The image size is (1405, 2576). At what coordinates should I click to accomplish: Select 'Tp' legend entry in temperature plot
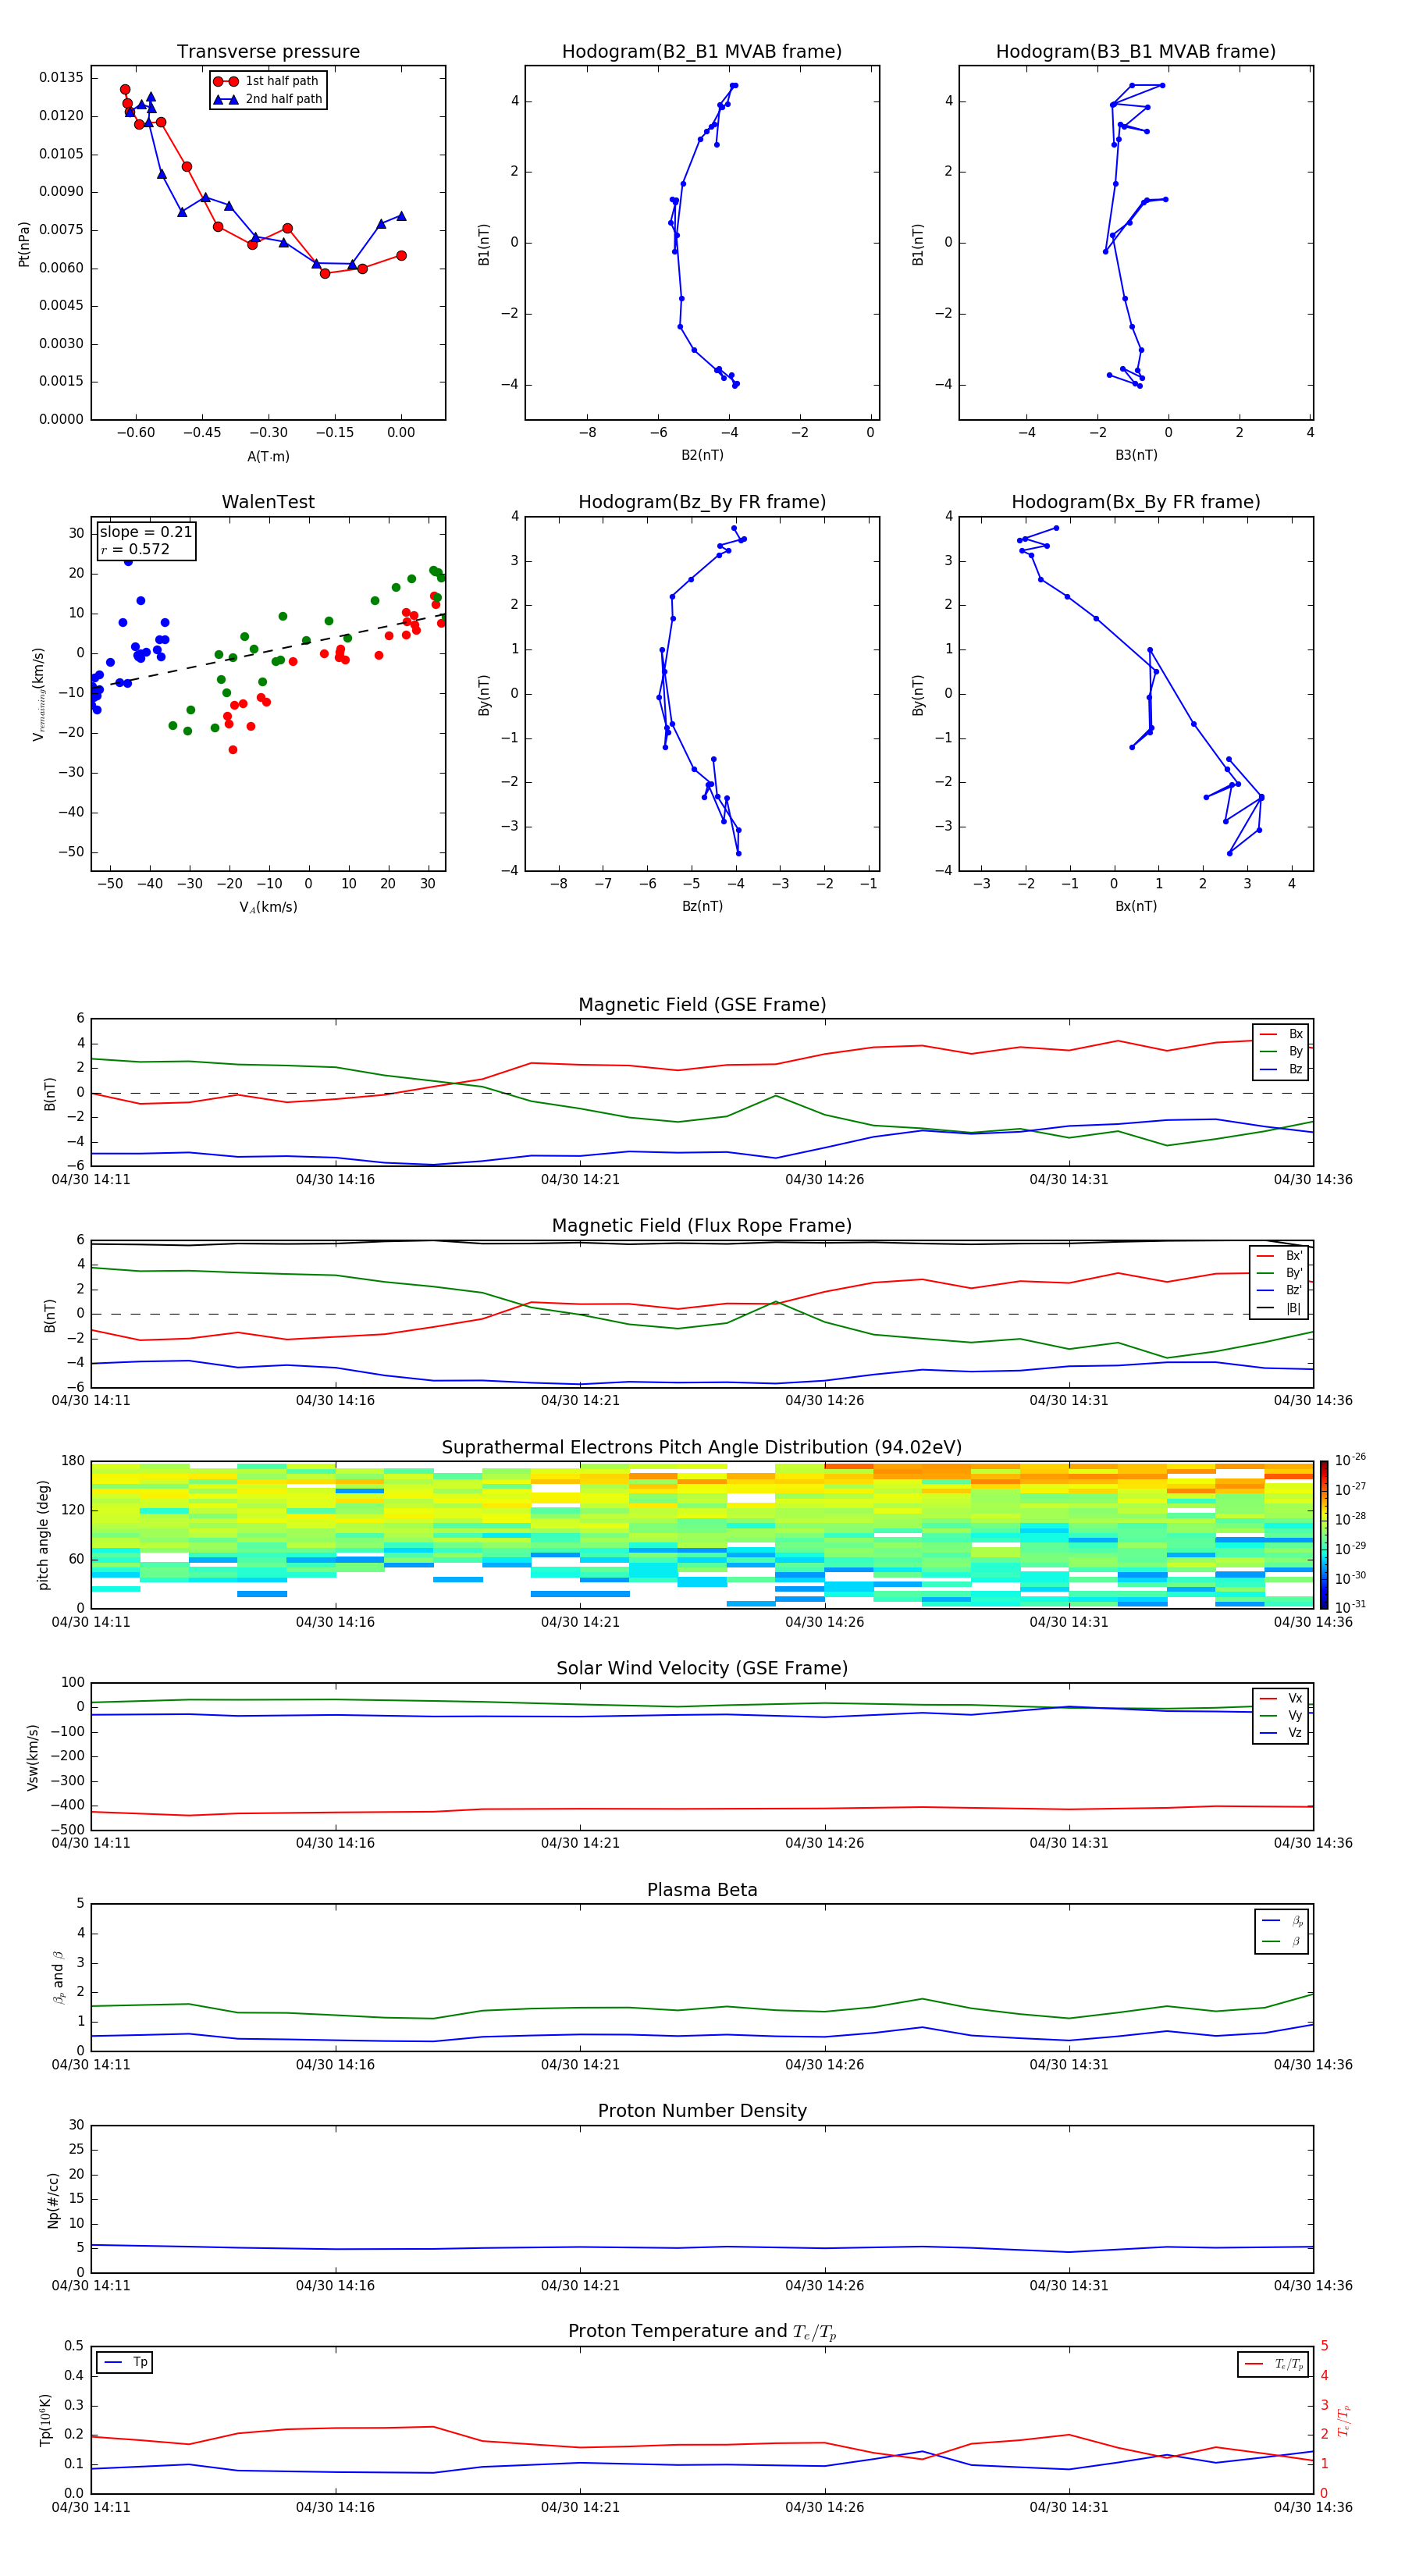tap(125, 2363)
